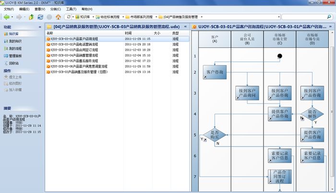Screen dimensions: 336x193
Task: Open the 编辑(E) menu
Action: (x=24, y=9)
